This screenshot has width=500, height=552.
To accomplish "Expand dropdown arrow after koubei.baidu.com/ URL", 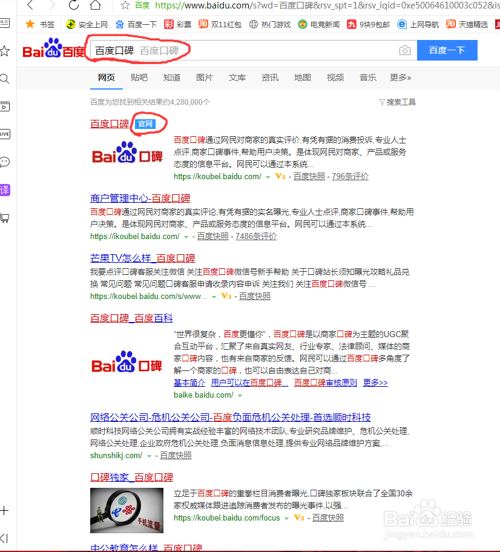I will tap(268, 177).
